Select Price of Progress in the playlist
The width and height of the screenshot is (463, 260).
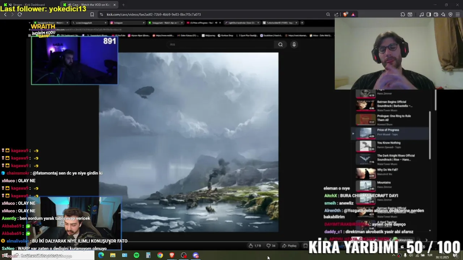click(x=390, y=133)
